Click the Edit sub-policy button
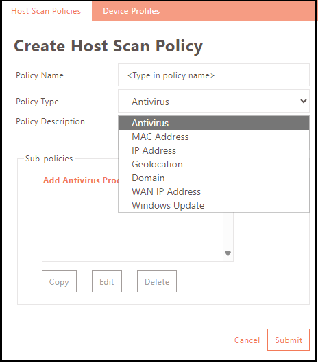 pyautogui.click(x=107, y=281)
